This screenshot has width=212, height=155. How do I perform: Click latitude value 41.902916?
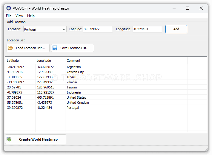pos(15,72)
